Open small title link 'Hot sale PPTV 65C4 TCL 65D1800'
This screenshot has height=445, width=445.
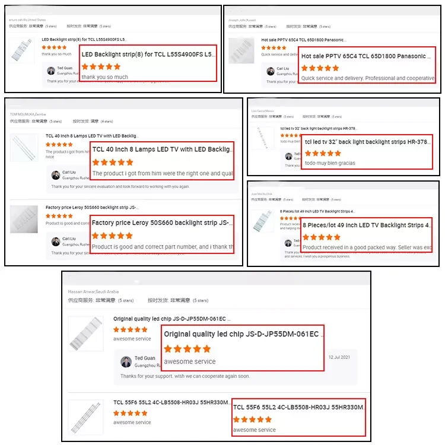[304, 40]
